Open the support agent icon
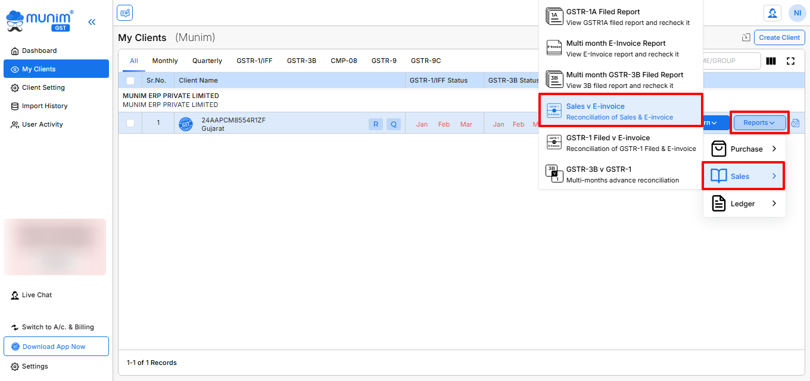Screen dimensions: 810x381 (772, 13)
